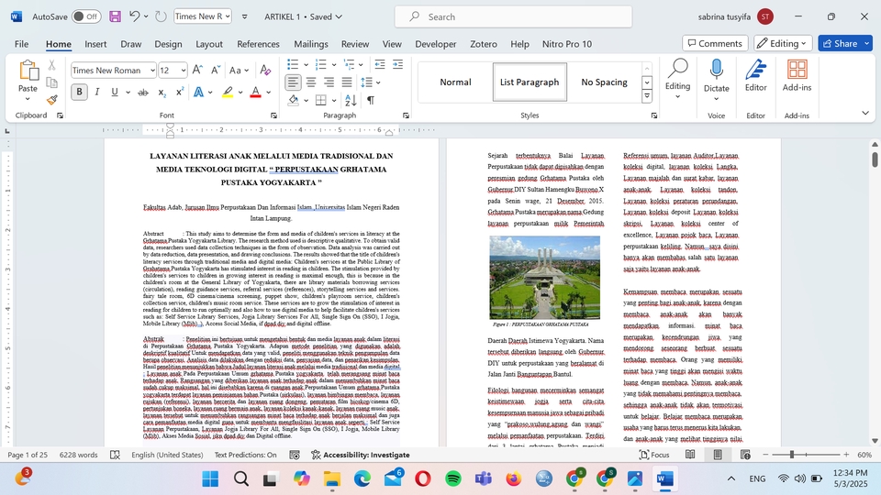Adjust the zoom slider handle
Viewport: 881px width, 495px height.
pyautogui.click(x=792, y=455)
